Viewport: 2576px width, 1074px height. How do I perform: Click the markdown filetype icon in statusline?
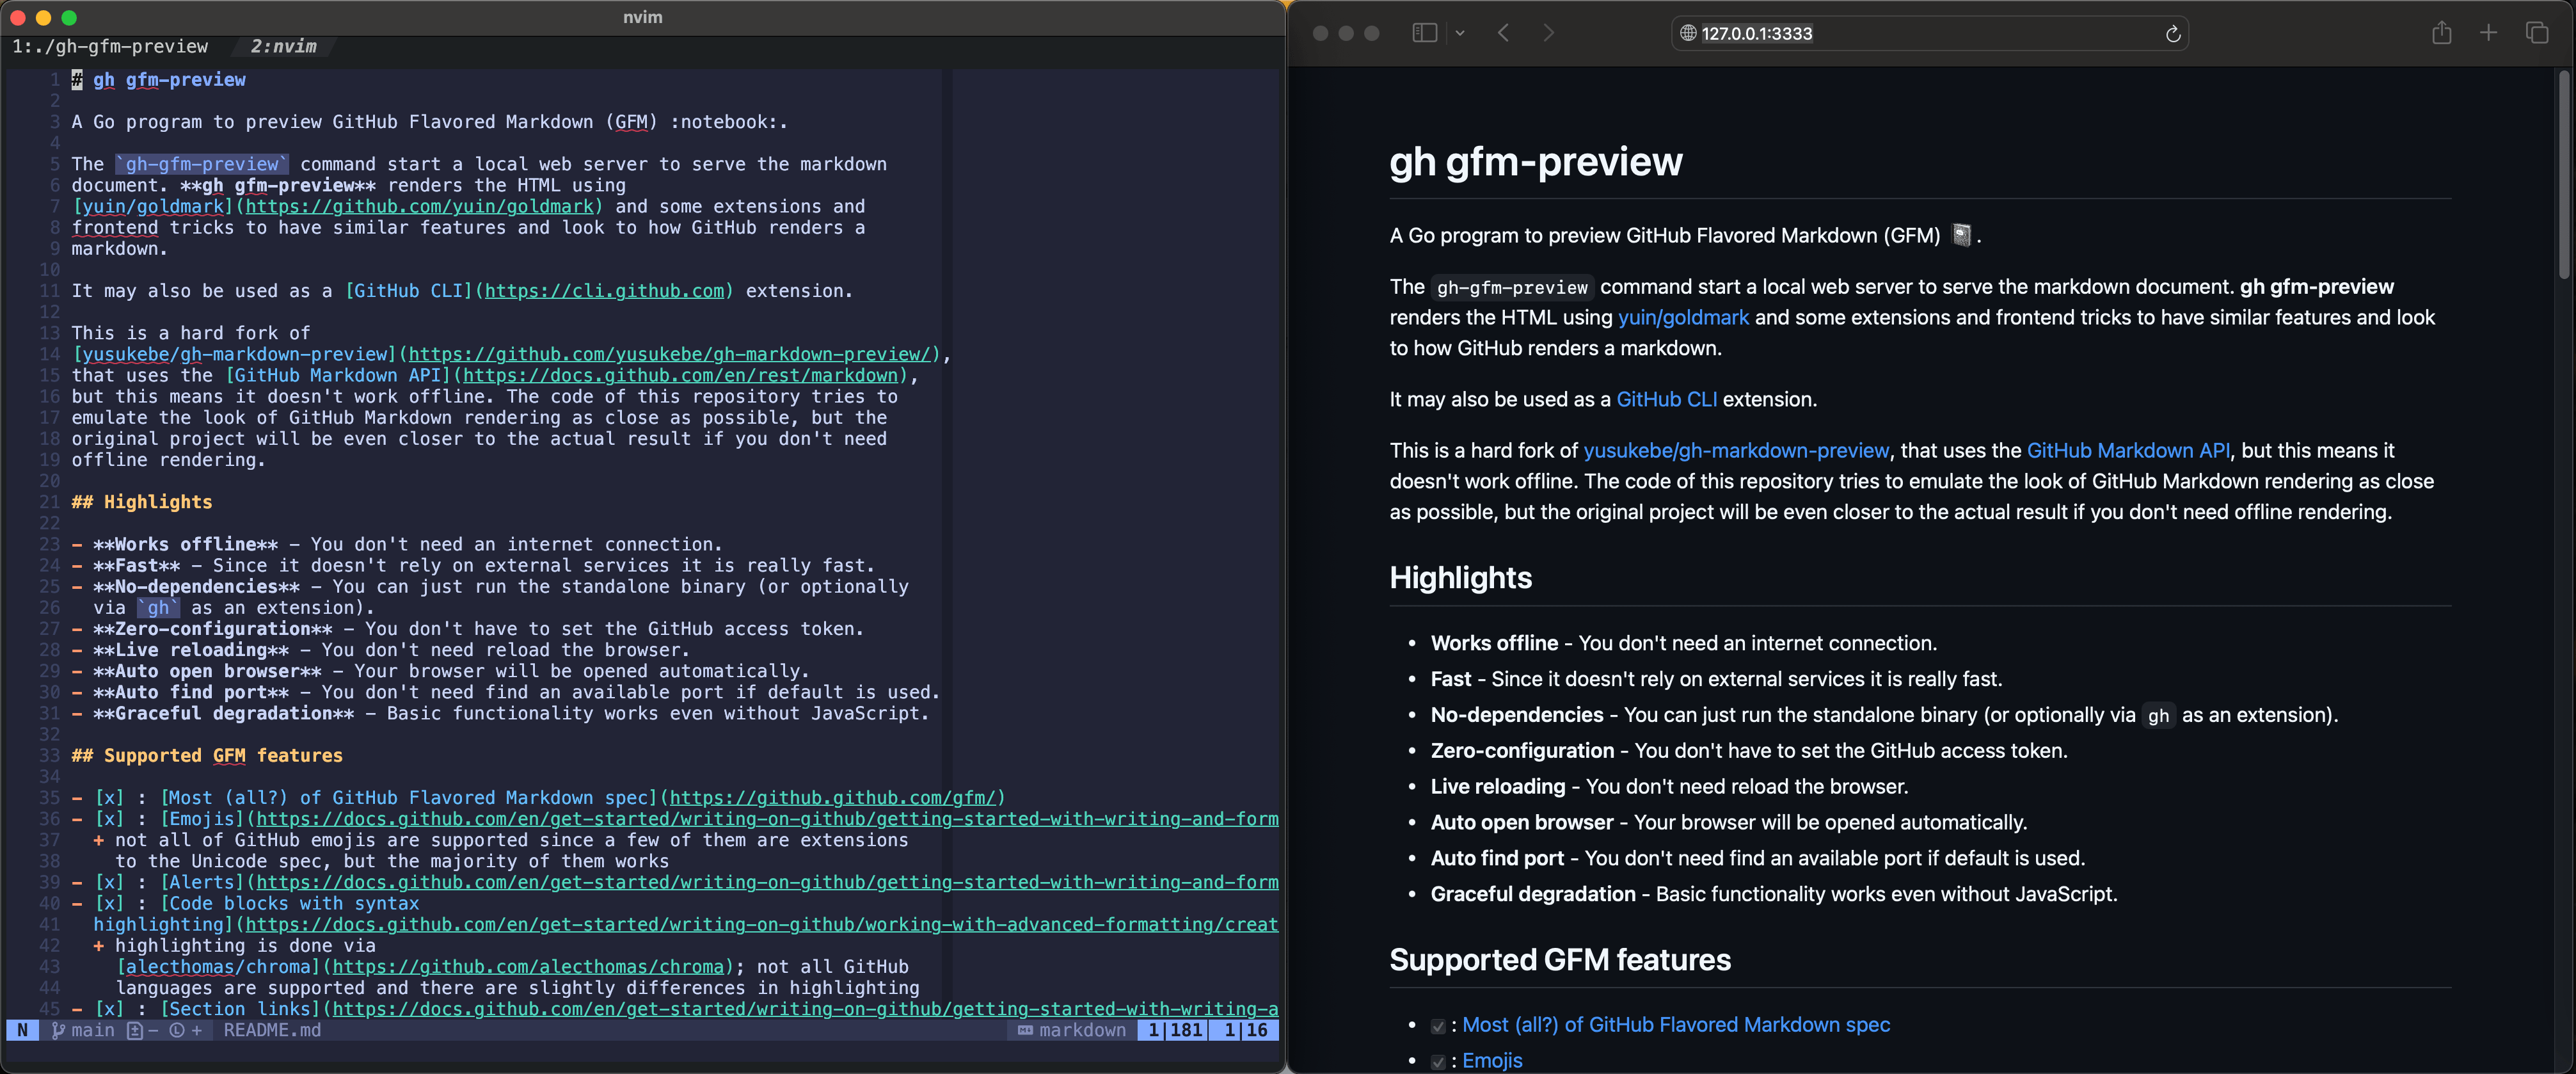click(x=1025, y=1030)
